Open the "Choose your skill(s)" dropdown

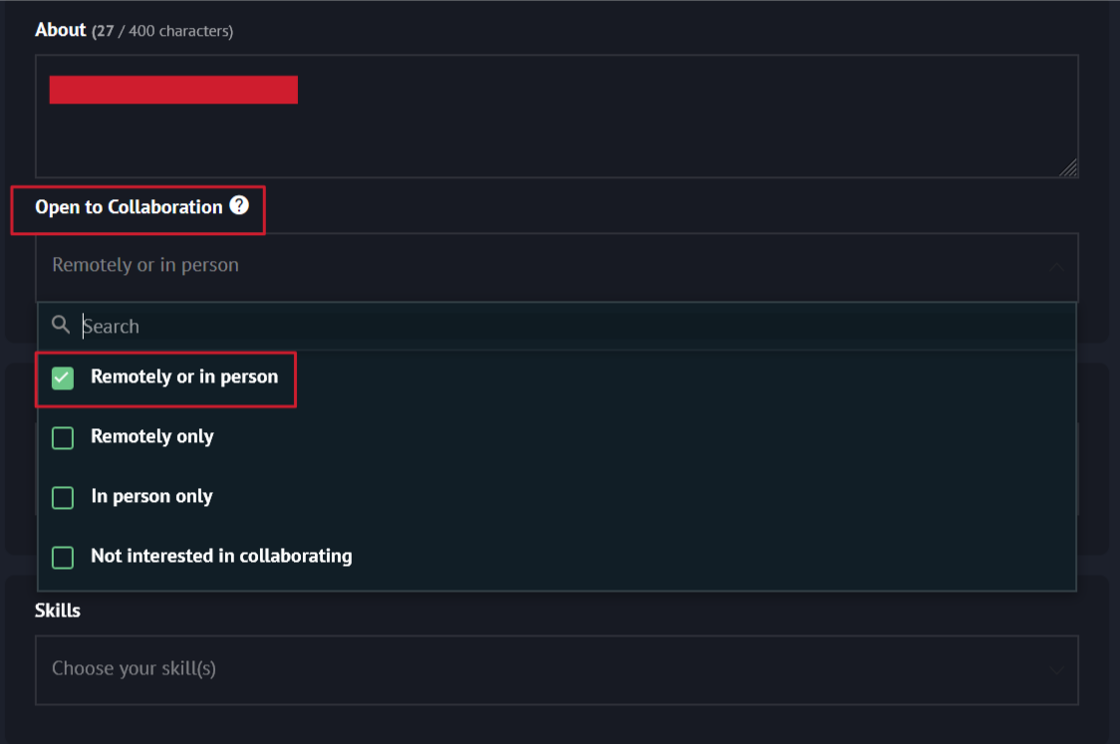point(498,669)
